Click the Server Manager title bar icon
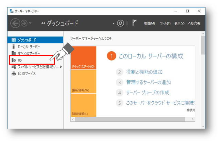Image resolution: width=220 pixels, height=143 pixels. tap(11, 11)
